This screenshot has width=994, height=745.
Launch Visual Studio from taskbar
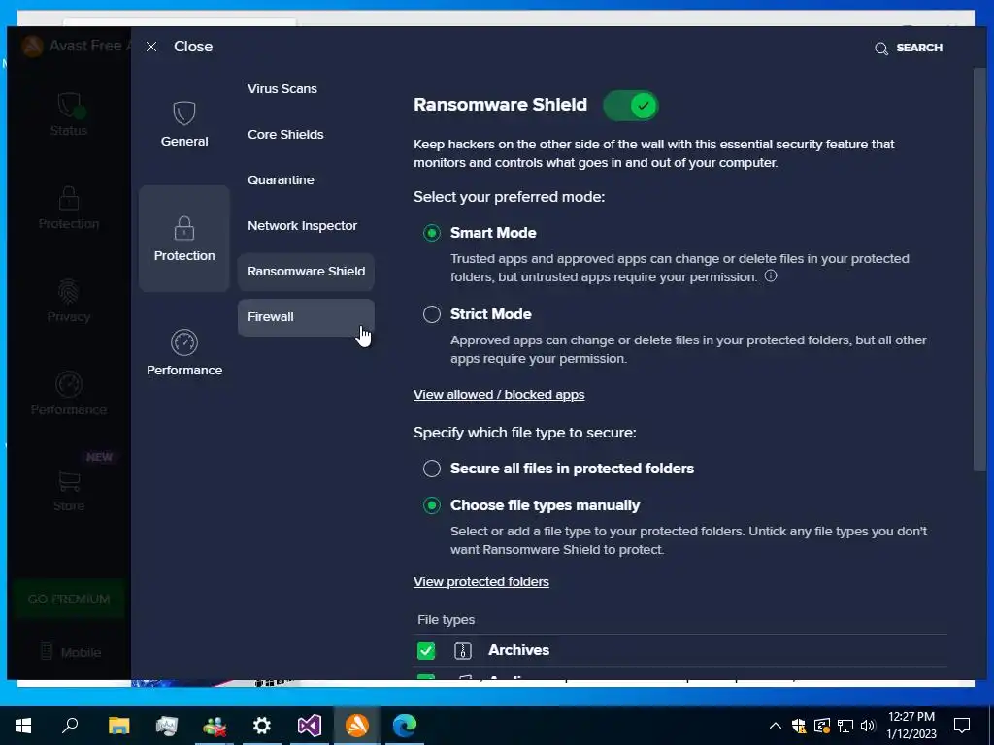[x=310, y=726]
